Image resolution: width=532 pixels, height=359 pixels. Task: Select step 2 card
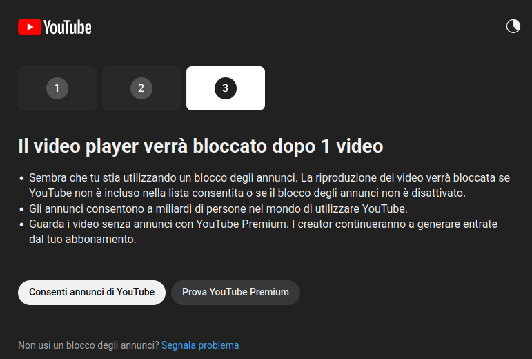pos(141,88)
